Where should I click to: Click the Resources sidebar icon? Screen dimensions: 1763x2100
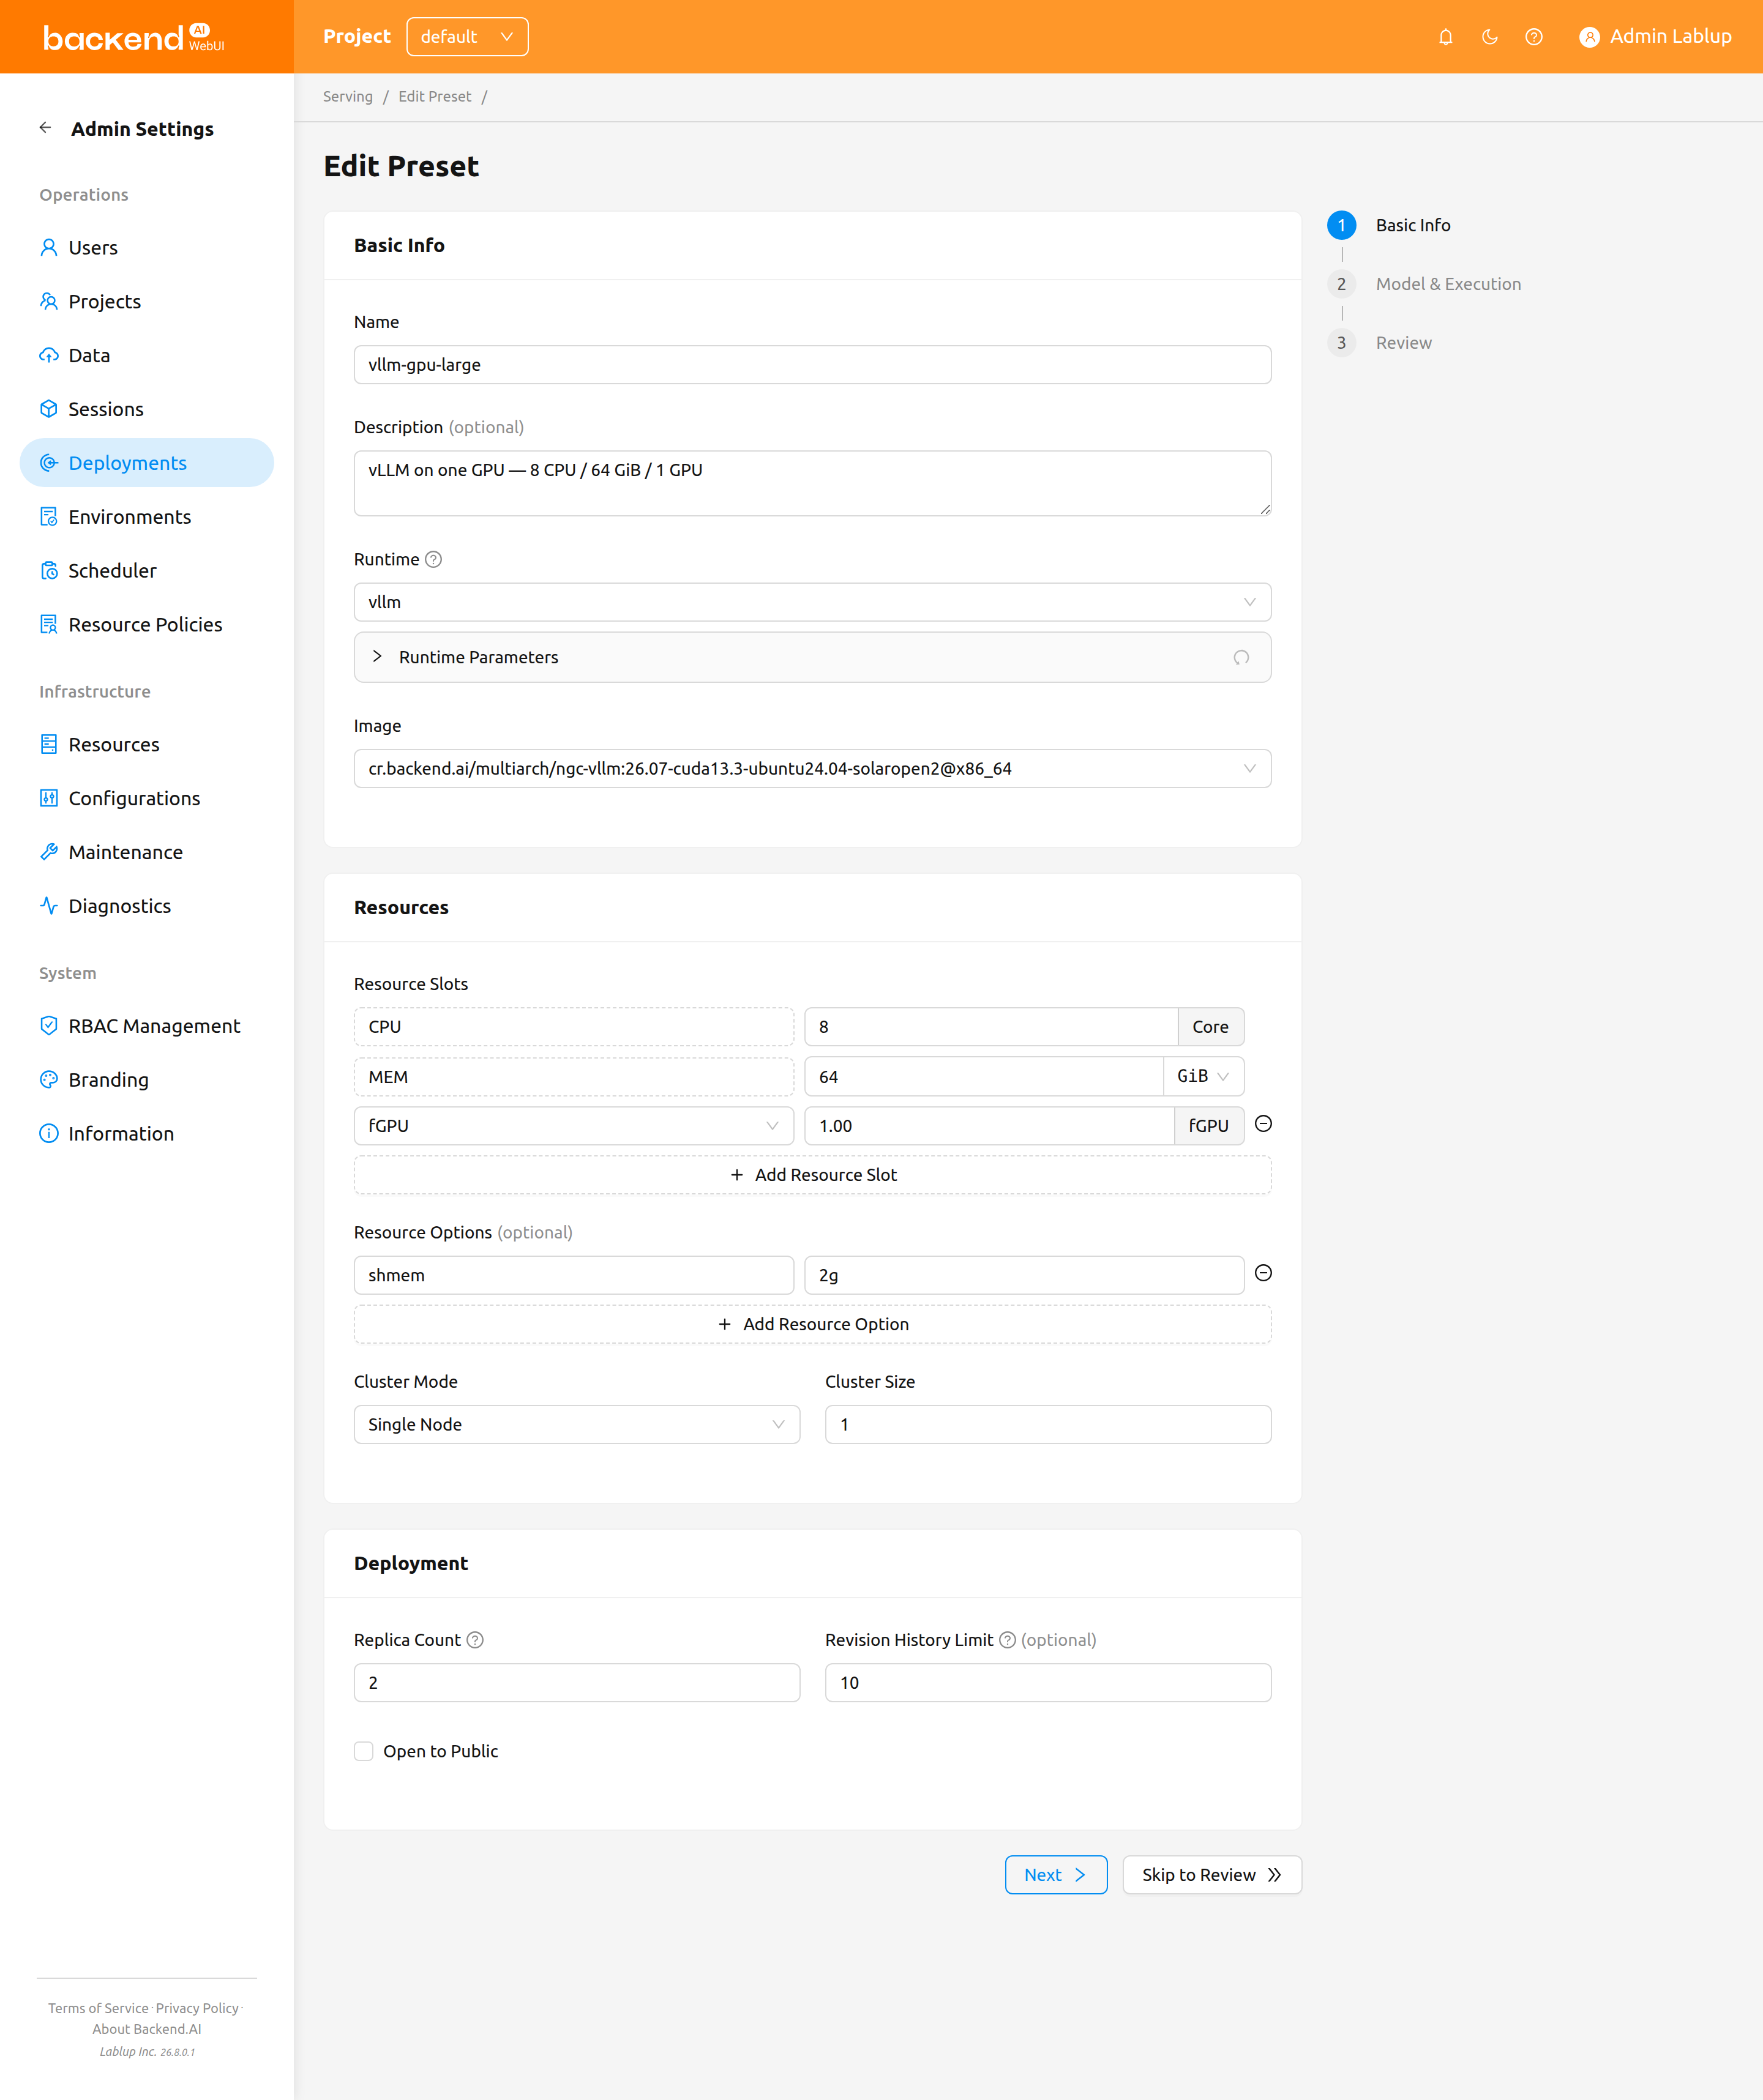[x=48, y=745]
